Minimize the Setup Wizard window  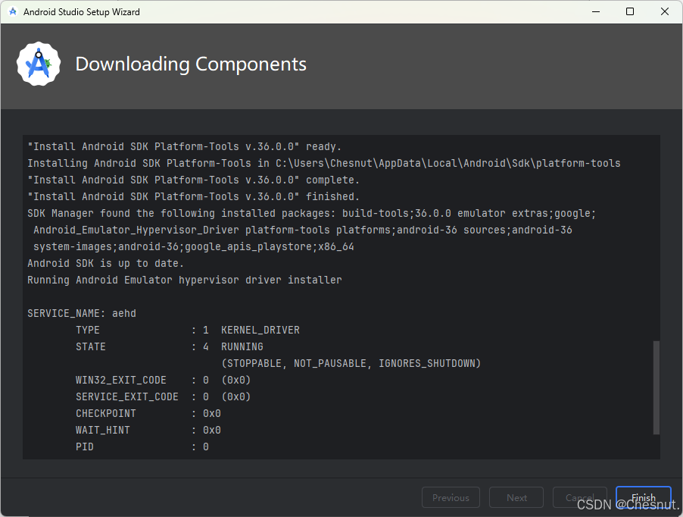click(596, 12)
